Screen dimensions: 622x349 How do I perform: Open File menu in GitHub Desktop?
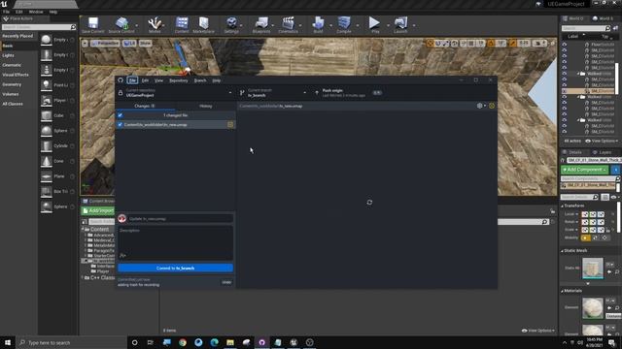point(132,80)
